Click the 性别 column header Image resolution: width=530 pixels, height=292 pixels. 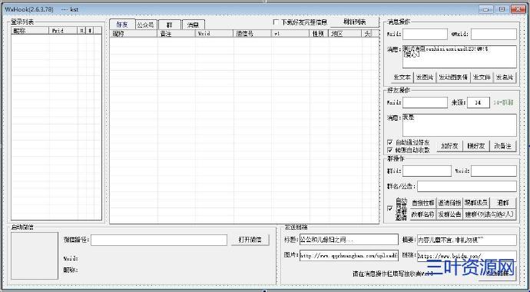click(x=319, y=34)
